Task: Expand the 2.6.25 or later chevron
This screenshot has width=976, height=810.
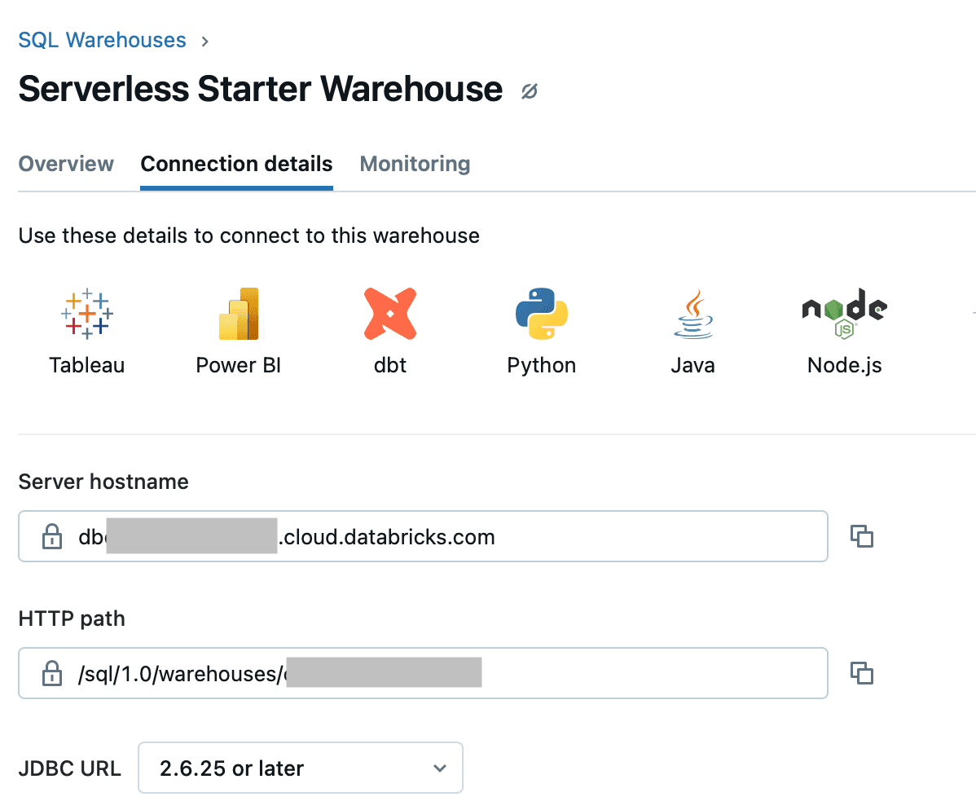Action: (440, 768)
